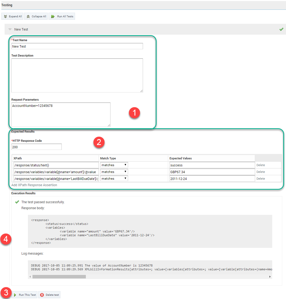Click the Expected Values field 2011-12-24
The image size is (286, 299).
coord(212,179)
